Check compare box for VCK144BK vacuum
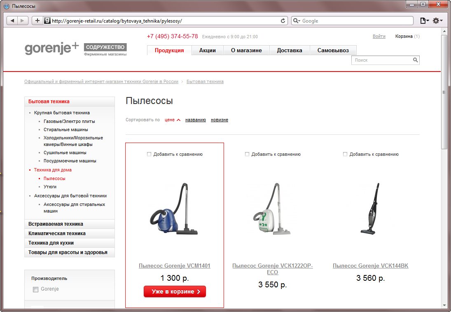The image size is (451, 312). tap(345, 154)
